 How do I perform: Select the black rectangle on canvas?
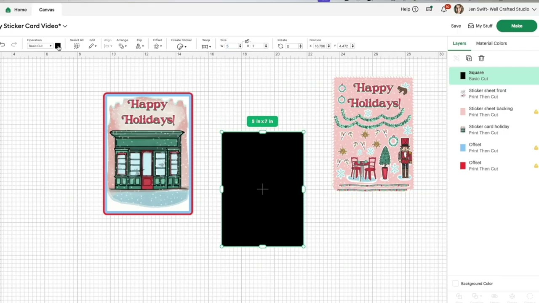[262, 189]
